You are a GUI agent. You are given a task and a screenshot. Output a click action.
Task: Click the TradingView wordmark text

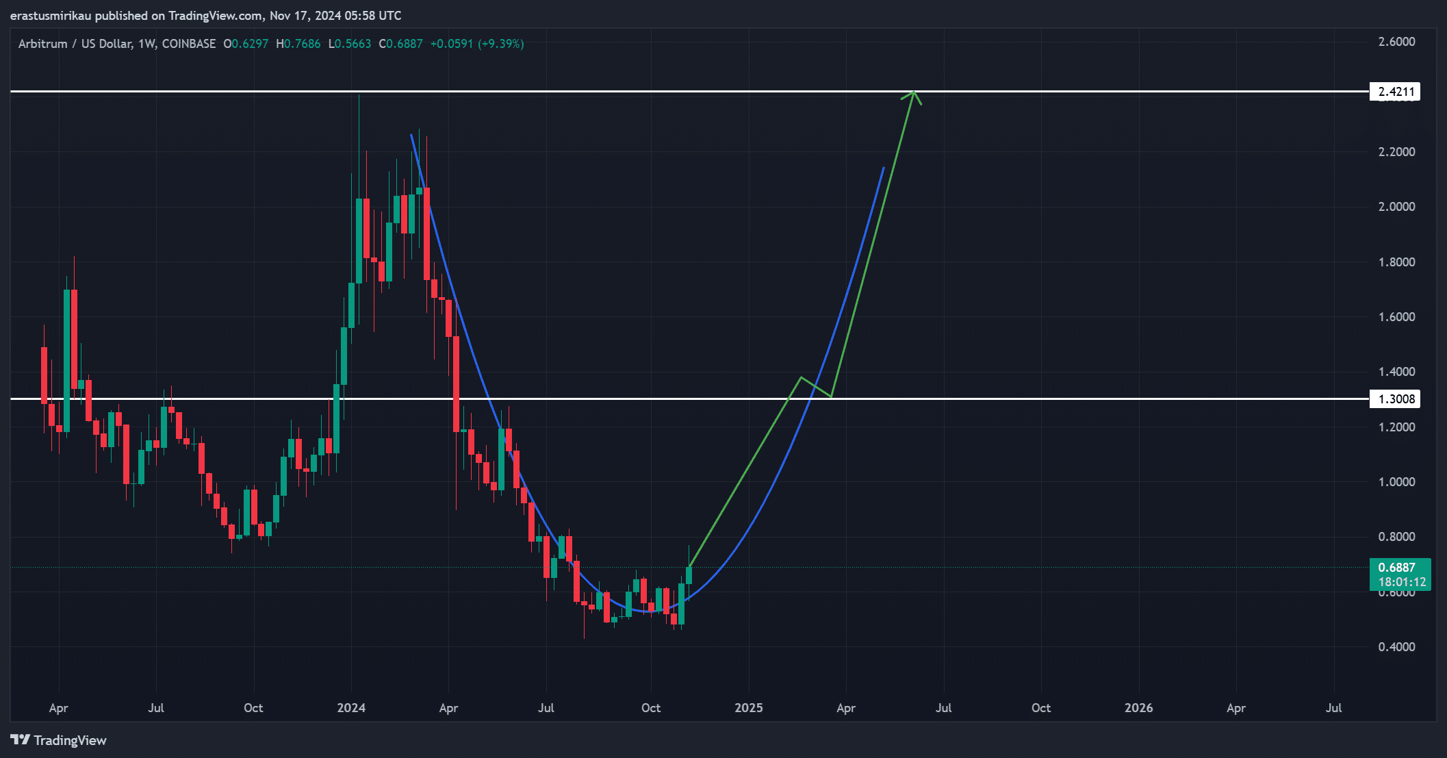pos(70,740)
